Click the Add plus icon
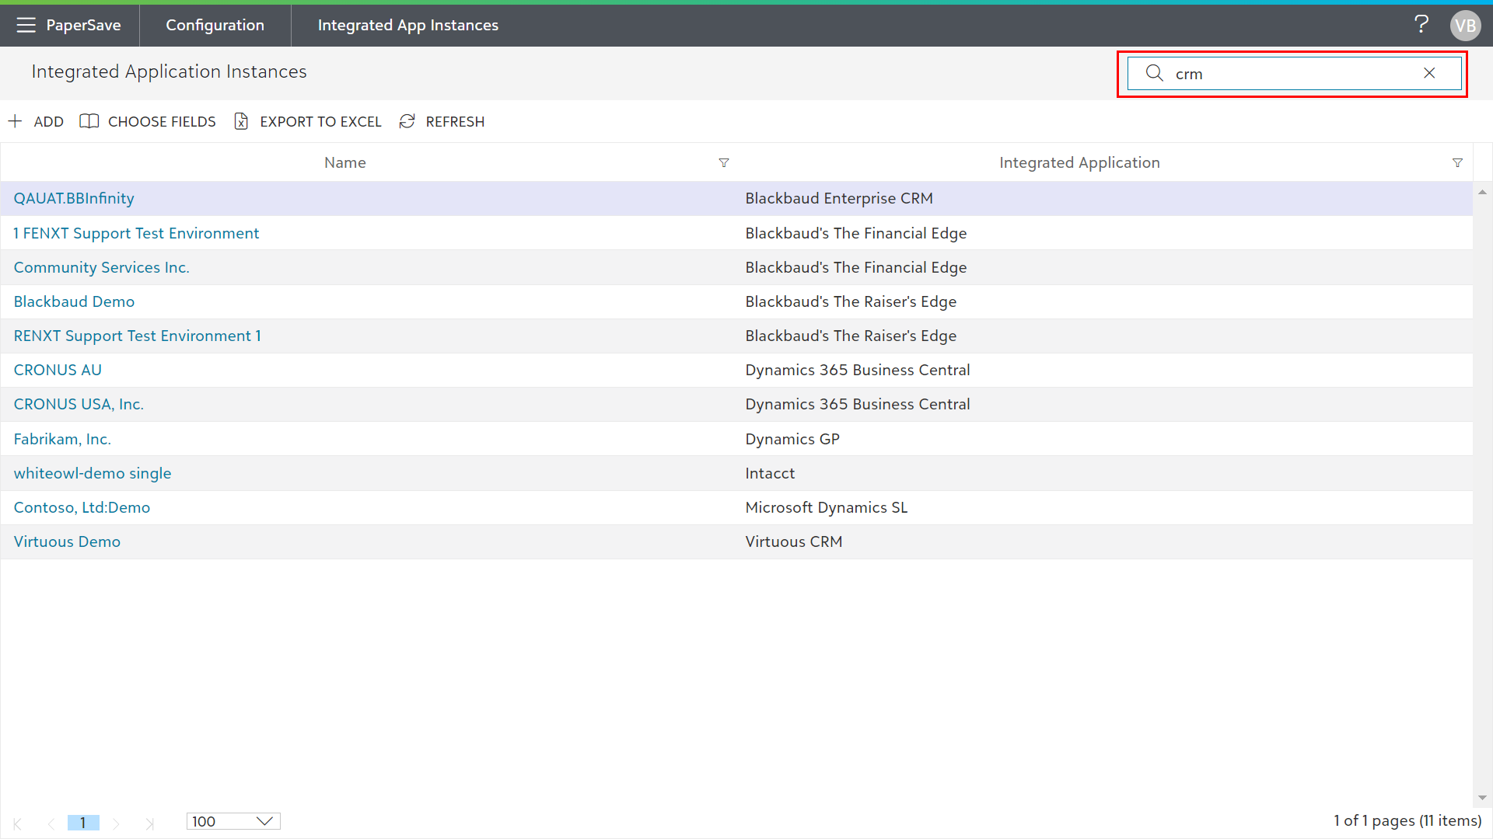 16,121
